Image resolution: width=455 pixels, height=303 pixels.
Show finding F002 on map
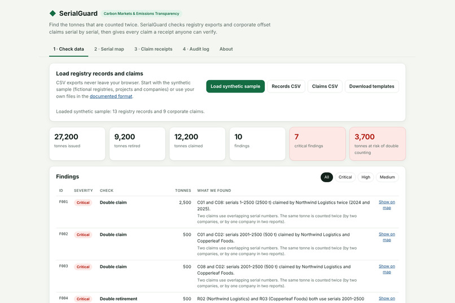(x=387, y=237)
